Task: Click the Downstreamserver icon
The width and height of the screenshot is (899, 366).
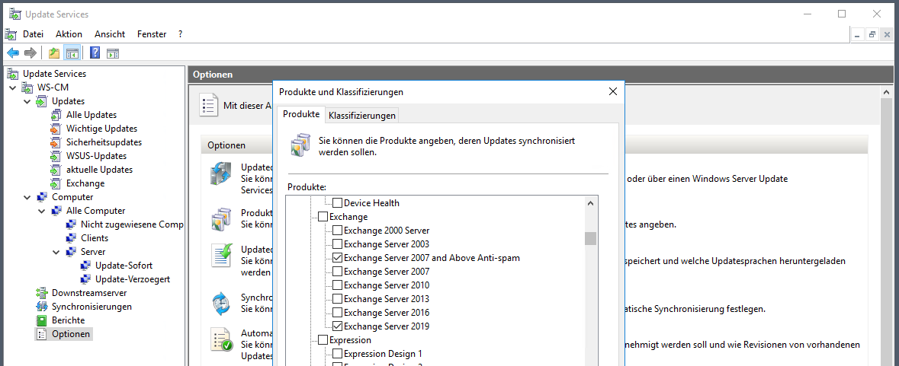Action: tap(41, 293)
